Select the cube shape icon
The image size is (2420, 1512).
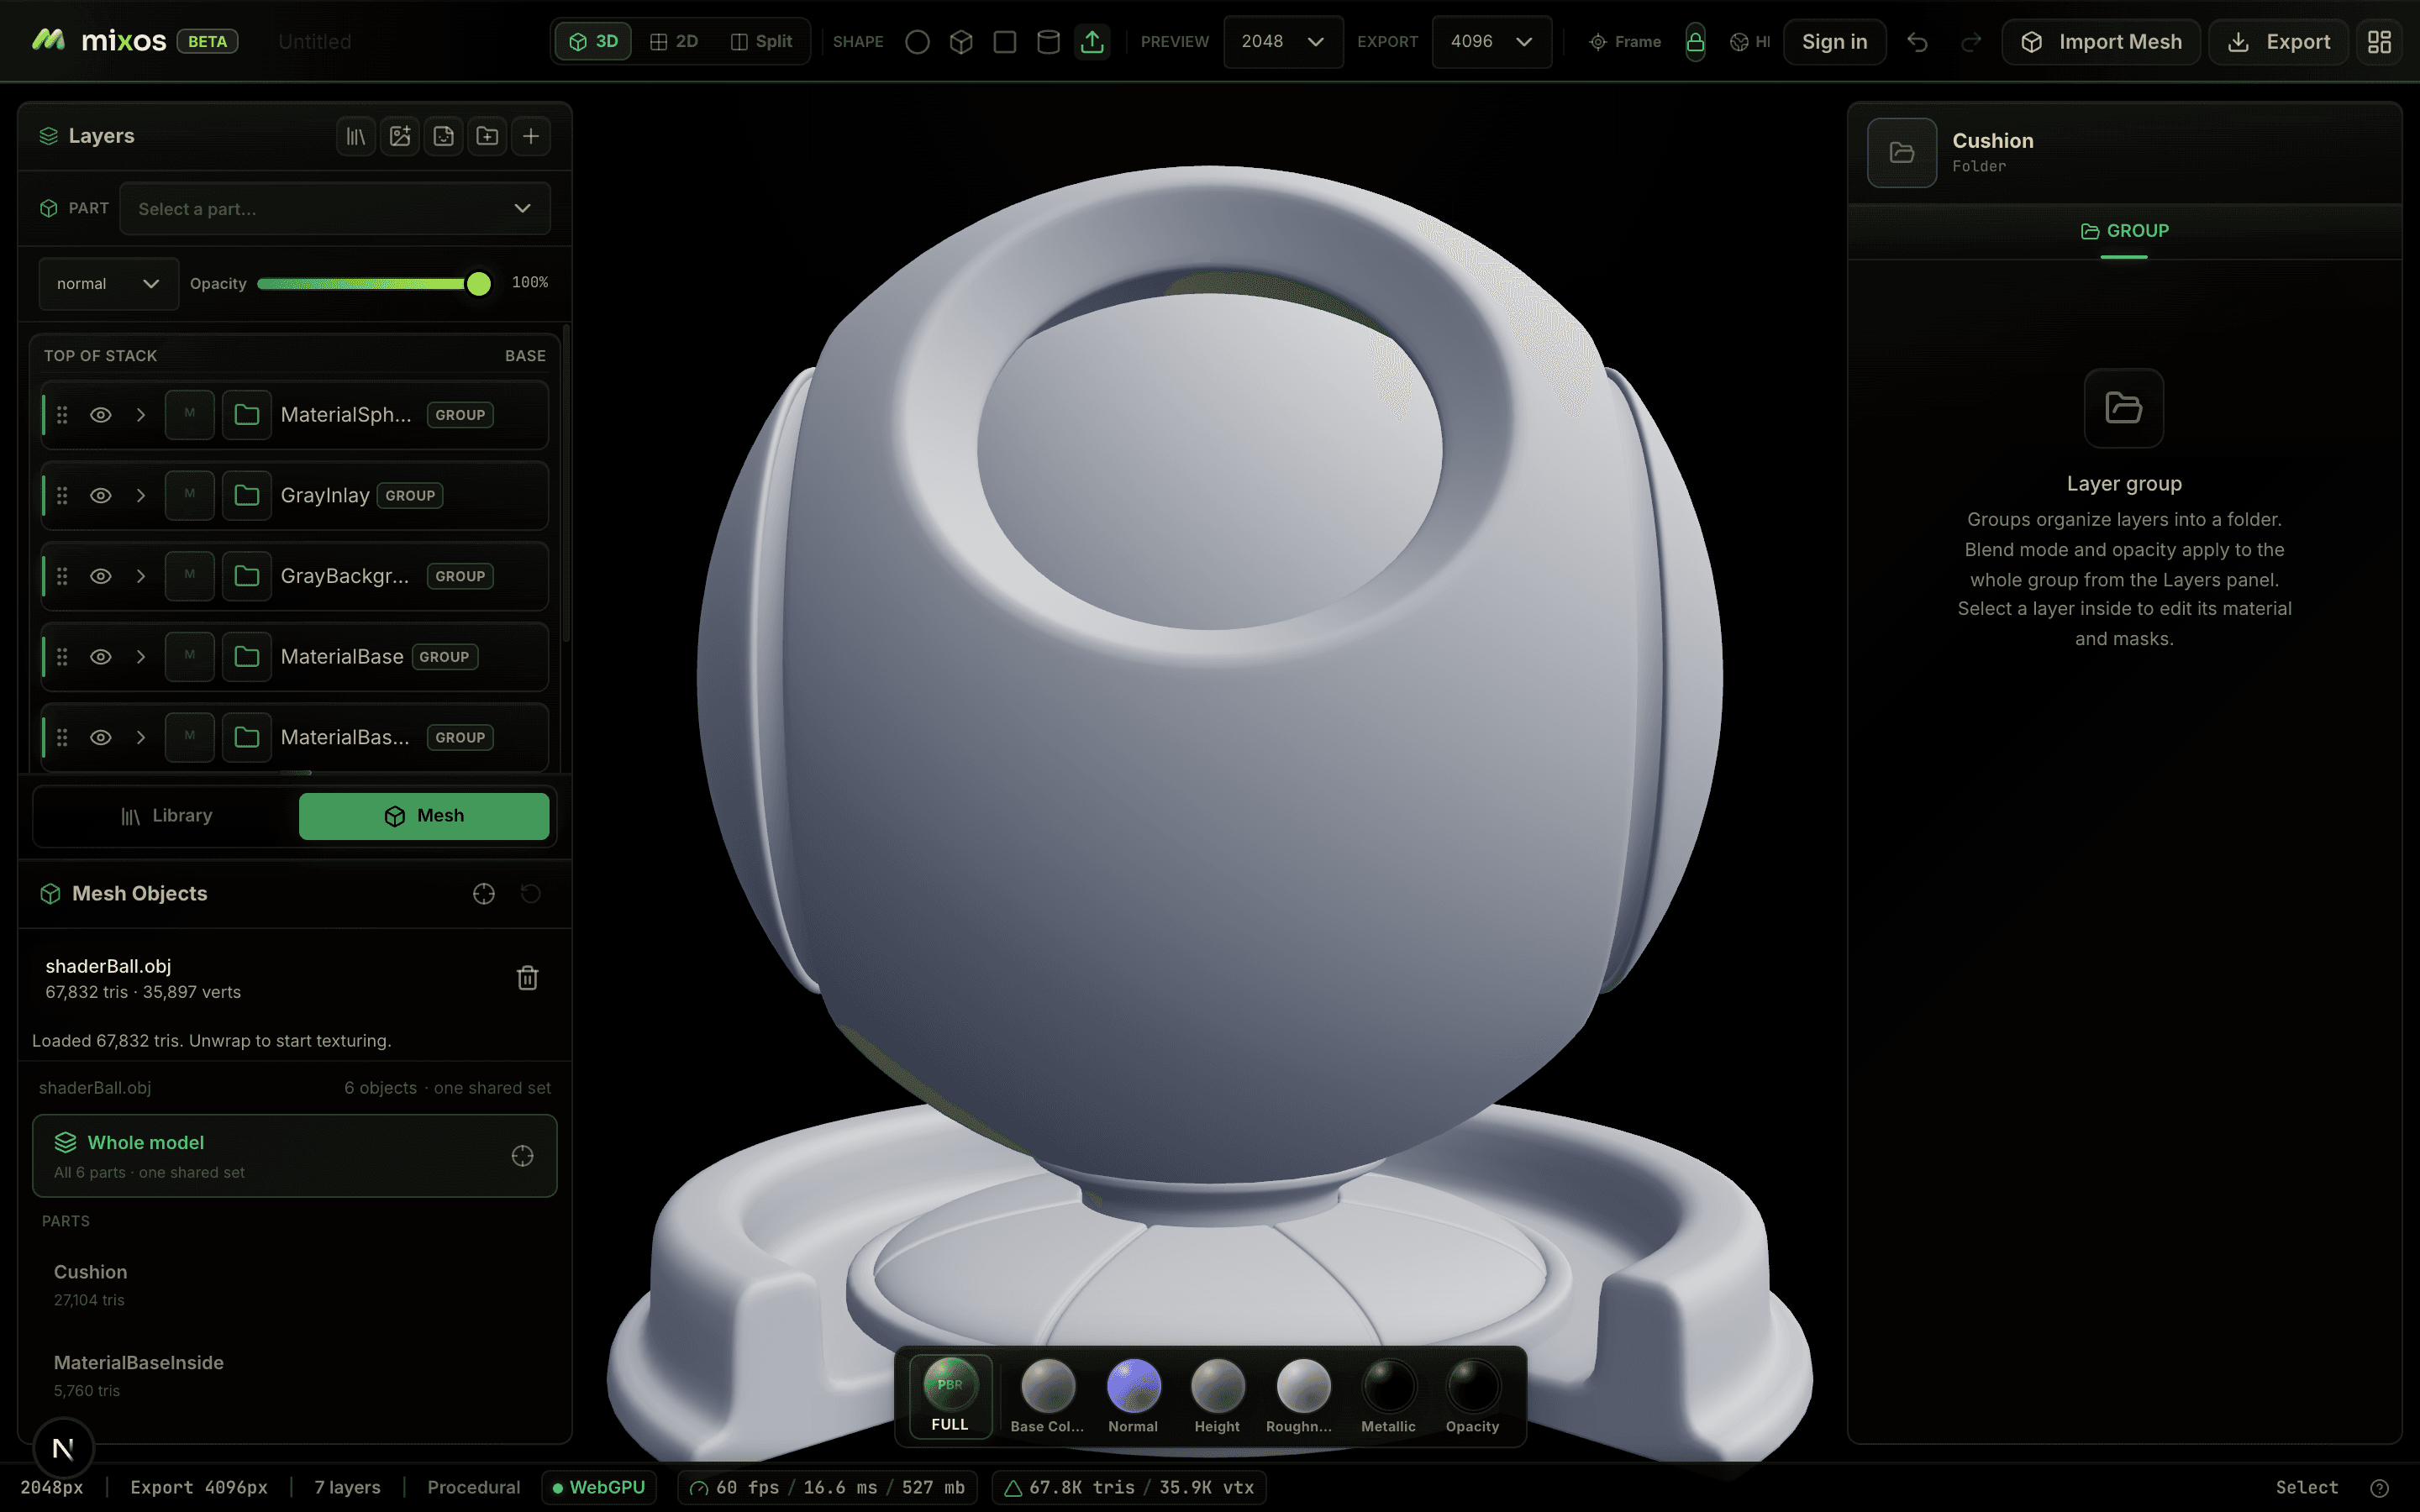[961, 42]
